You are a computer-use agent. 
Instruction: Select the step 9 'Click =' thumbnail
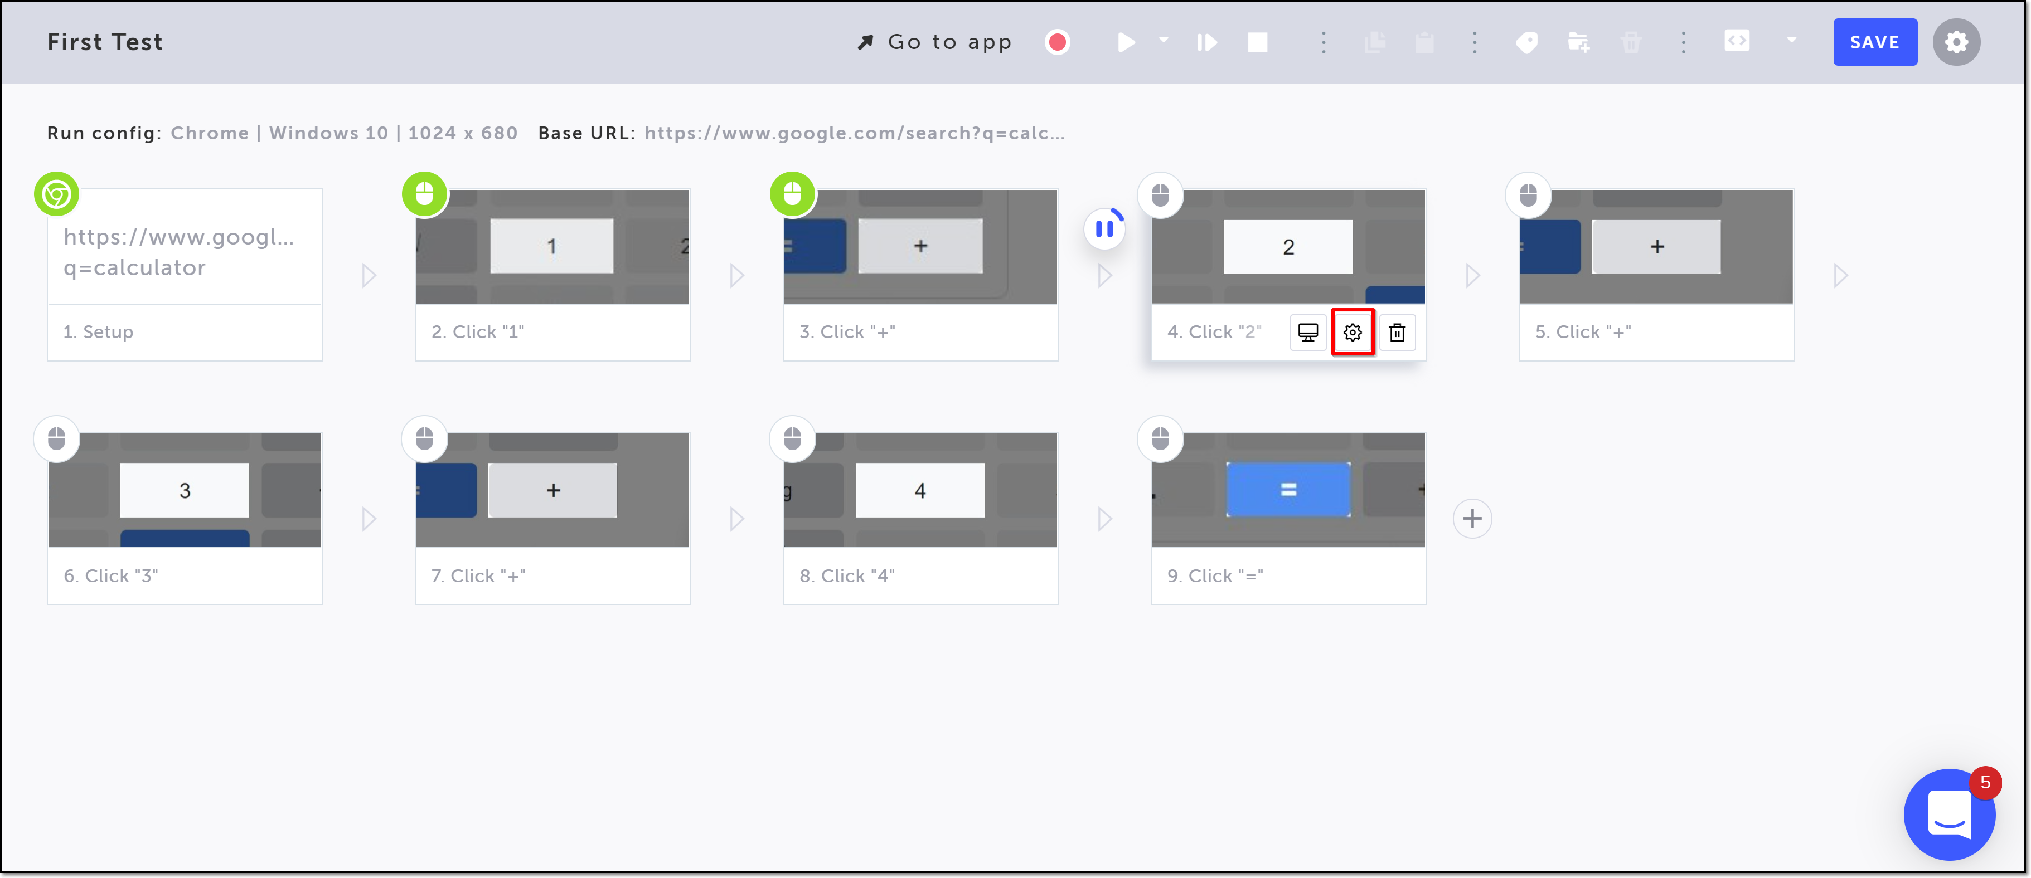point(1288,490)
